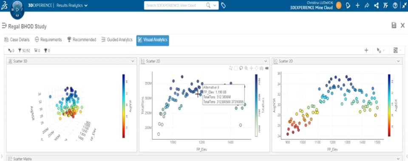Image resolution: width=408 pixels, height=161 pixels.
Task: Click the search magnifier icon
Action: point(208,5)
